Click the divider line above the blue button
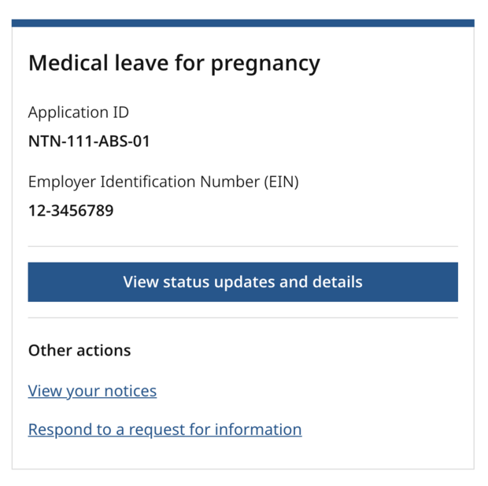 (242, 246)
